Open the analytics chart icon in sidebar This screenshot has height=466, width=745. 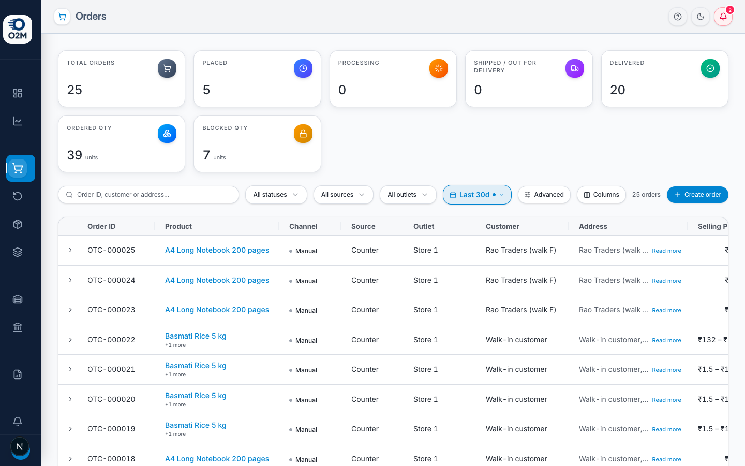[18, 121]
